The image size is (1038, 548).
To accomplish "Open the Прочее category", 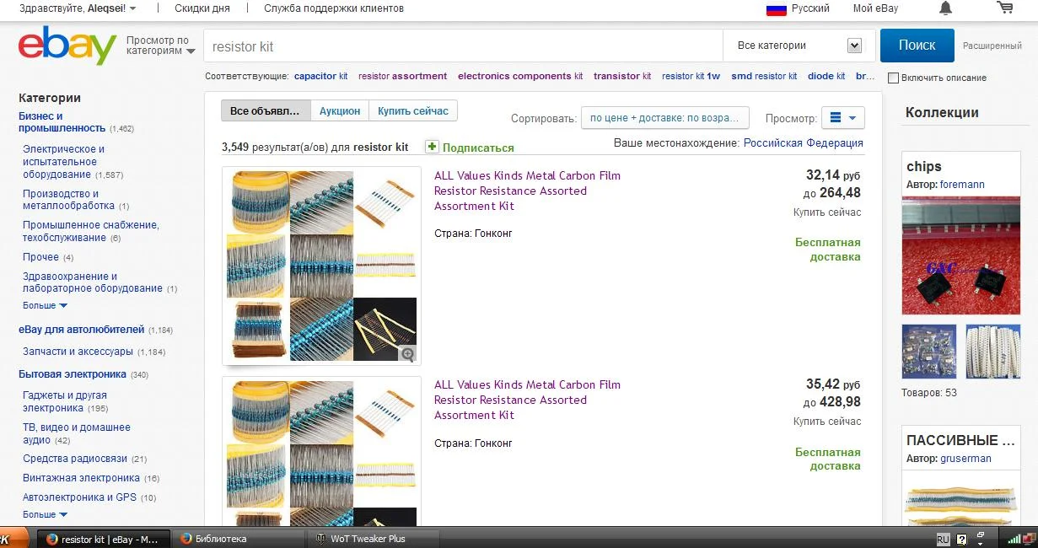I will click(x=40, y=257).
